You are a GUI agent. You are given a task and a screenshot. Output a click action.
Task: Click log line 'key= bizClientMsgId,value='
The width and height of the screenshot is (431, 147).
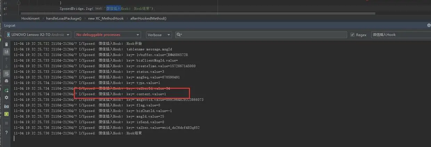pos(96,61)
